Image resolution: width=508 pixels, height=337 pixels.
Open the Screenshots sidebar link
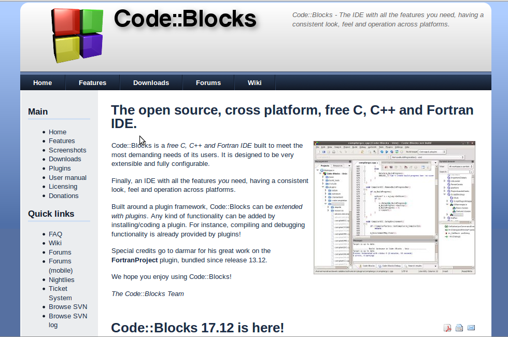[67, 150]
